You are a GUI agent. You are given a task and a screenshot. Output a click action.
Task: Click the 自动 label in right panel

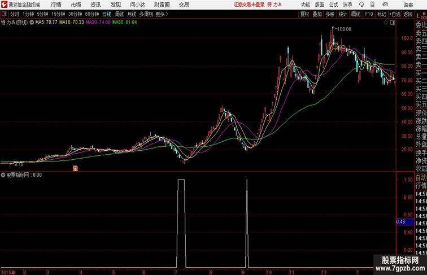(x=421, y=178)
